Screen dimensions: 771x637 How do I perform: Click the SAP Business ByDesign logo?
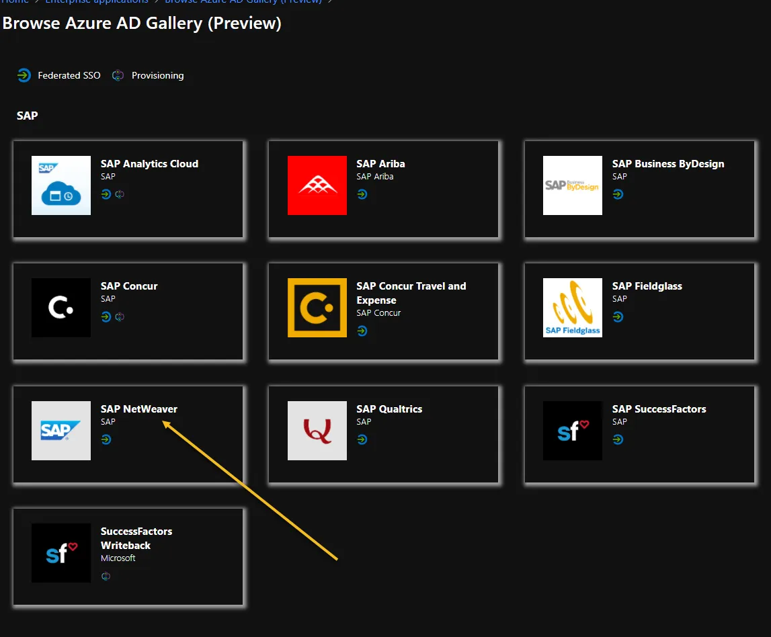[572, 185]
